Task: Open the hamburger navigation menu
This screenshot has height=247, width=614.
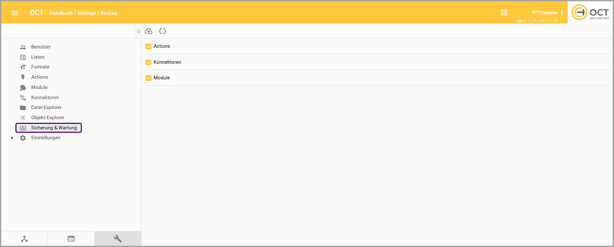Action: (15, 13)
